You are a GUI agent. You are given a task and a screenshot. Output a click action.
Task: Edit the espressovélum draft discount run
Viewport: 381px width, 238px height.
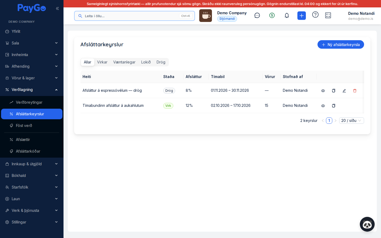pos(344,91)
